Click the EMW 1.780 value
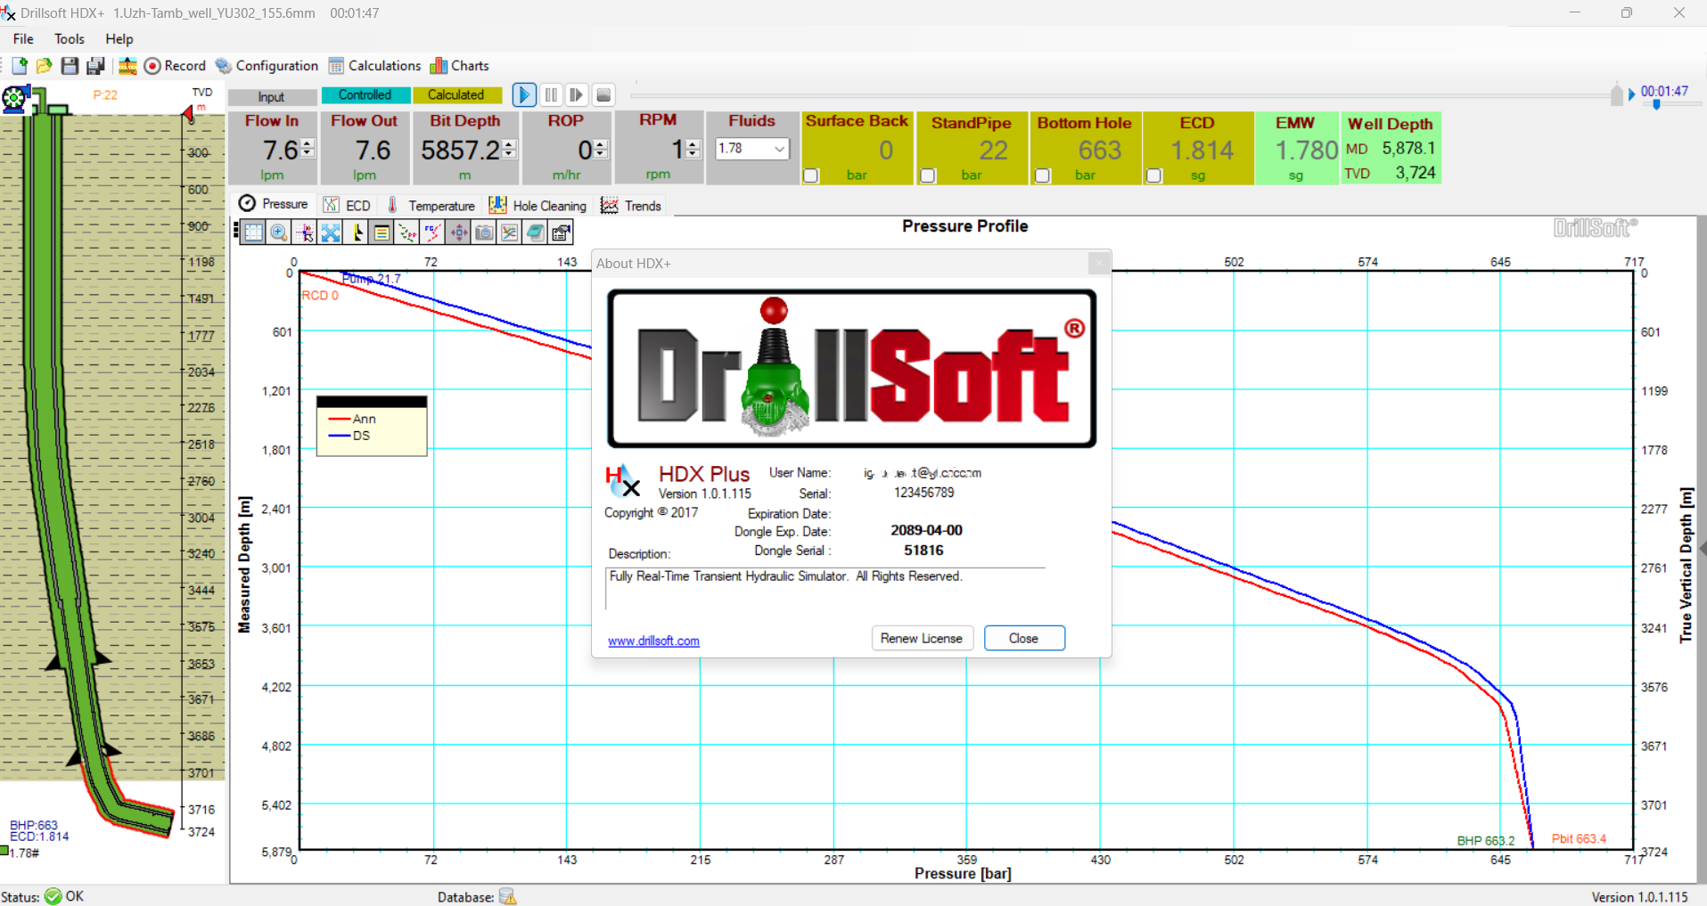This screenshot has height=906, width=1707. pos(1305,150)
